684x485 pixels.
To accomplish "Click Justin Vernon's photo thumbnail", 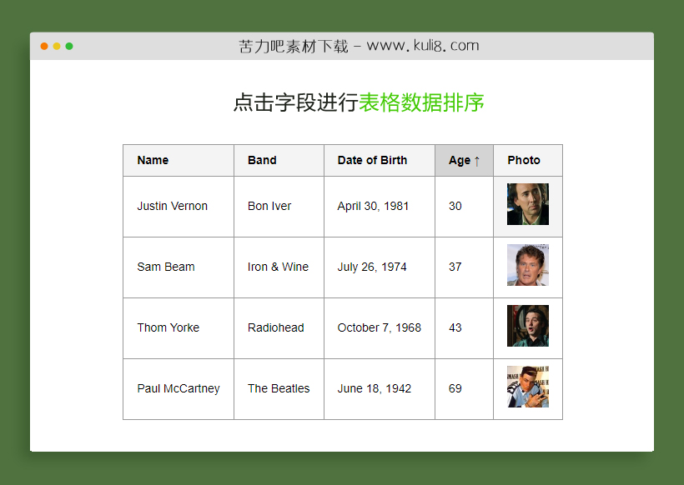I will coord(528,203).
